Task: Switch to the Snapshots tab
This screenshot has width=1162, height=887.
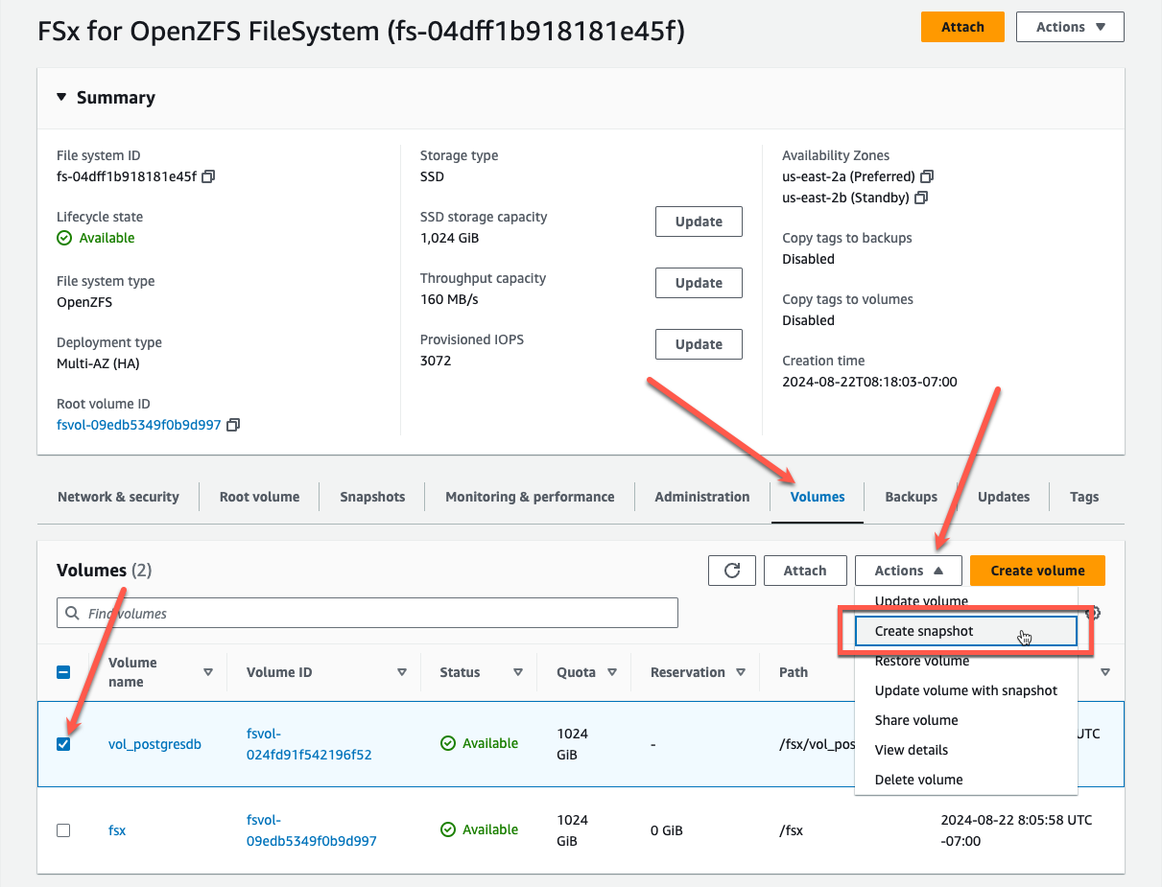Action: coord(371,497)
